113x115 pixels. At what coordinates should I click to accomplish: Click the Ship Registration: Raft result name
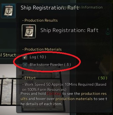(x=69, y=30)
